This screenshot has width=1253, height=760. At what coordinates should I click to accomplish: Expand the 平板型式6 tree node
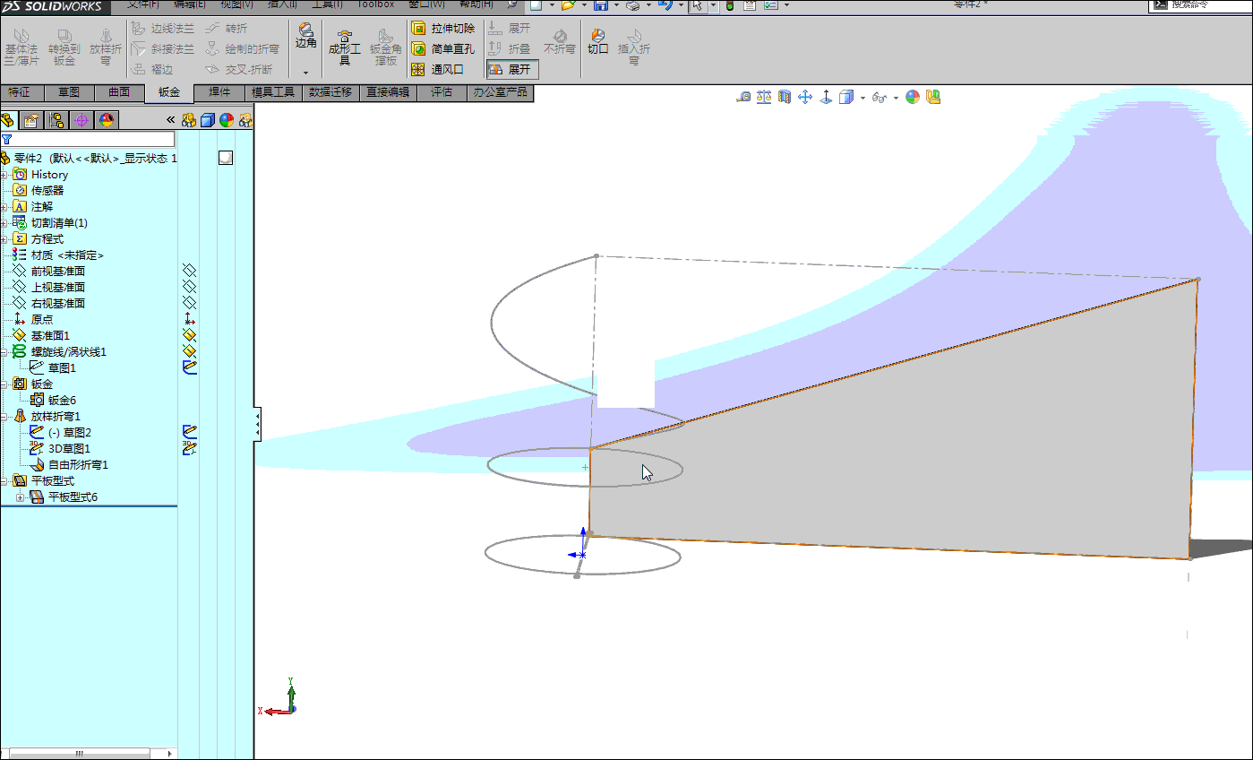point(20,497)
